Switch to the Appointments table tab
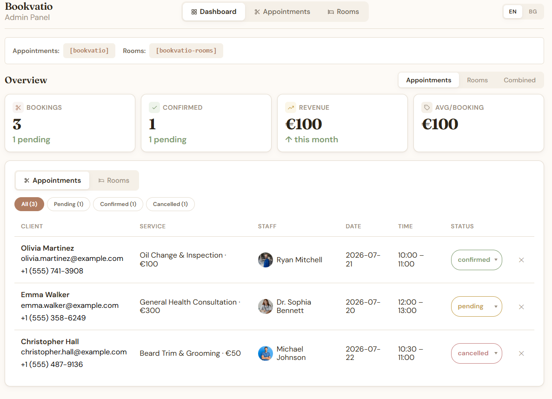 click(x=53, y=180)
